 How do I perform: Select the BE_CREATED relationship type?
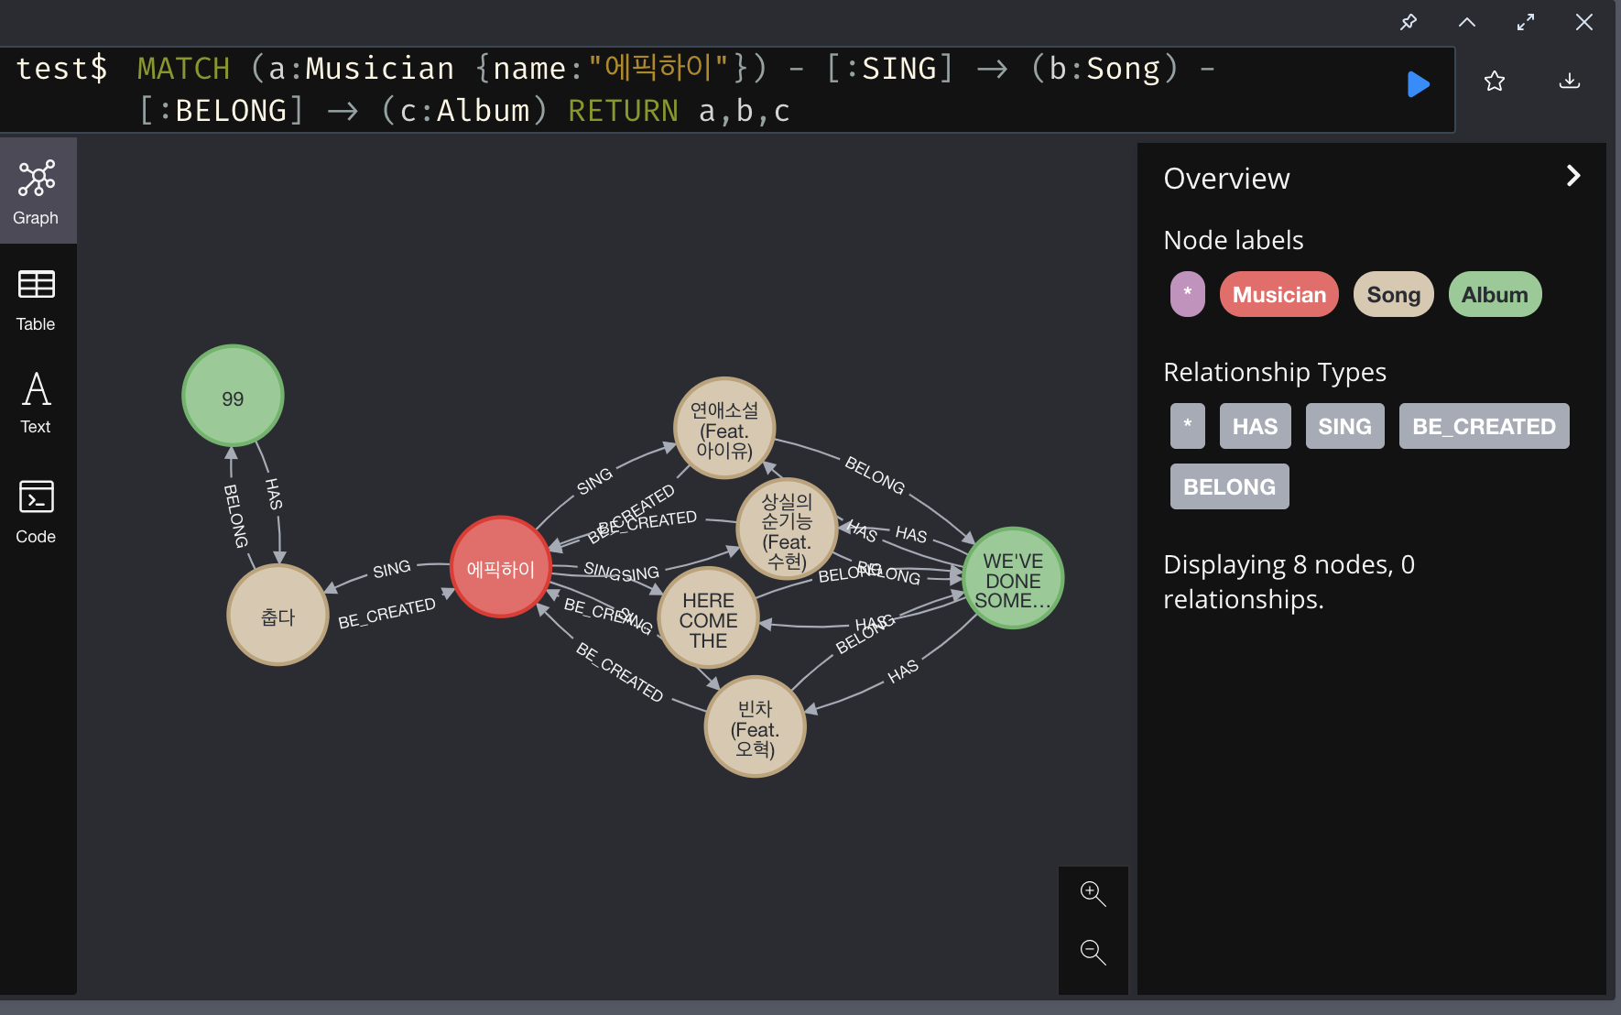1485,426
